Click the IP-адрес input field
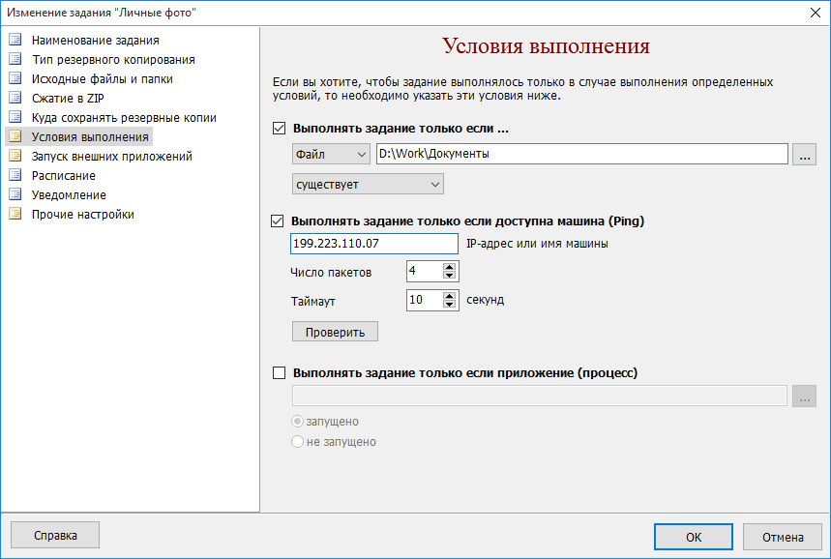The width and height of the screenshot is (831, 559). [x=373, y=245]
